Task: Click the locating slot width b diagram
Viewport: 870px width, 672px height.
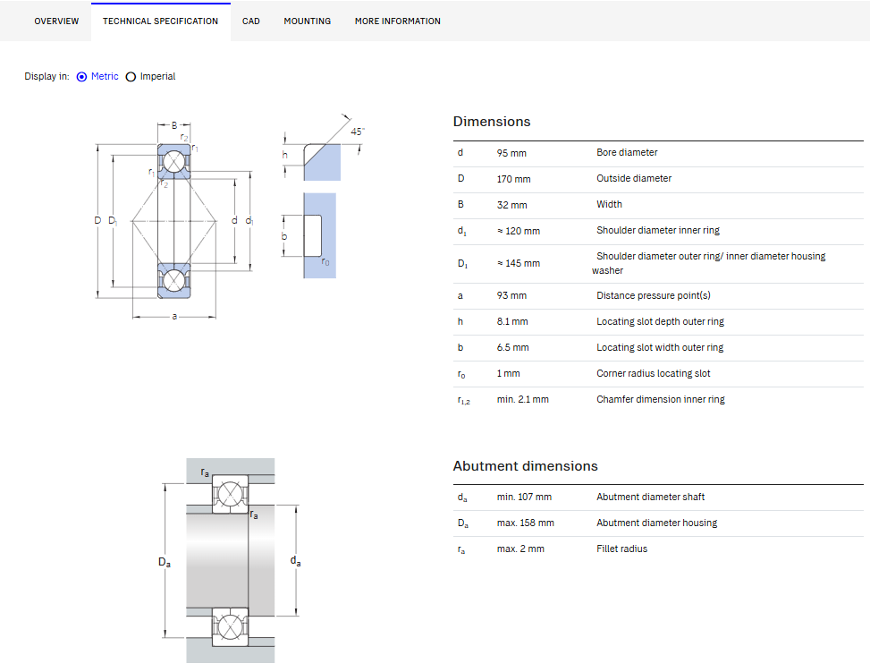Action: (x=308, y=235)
